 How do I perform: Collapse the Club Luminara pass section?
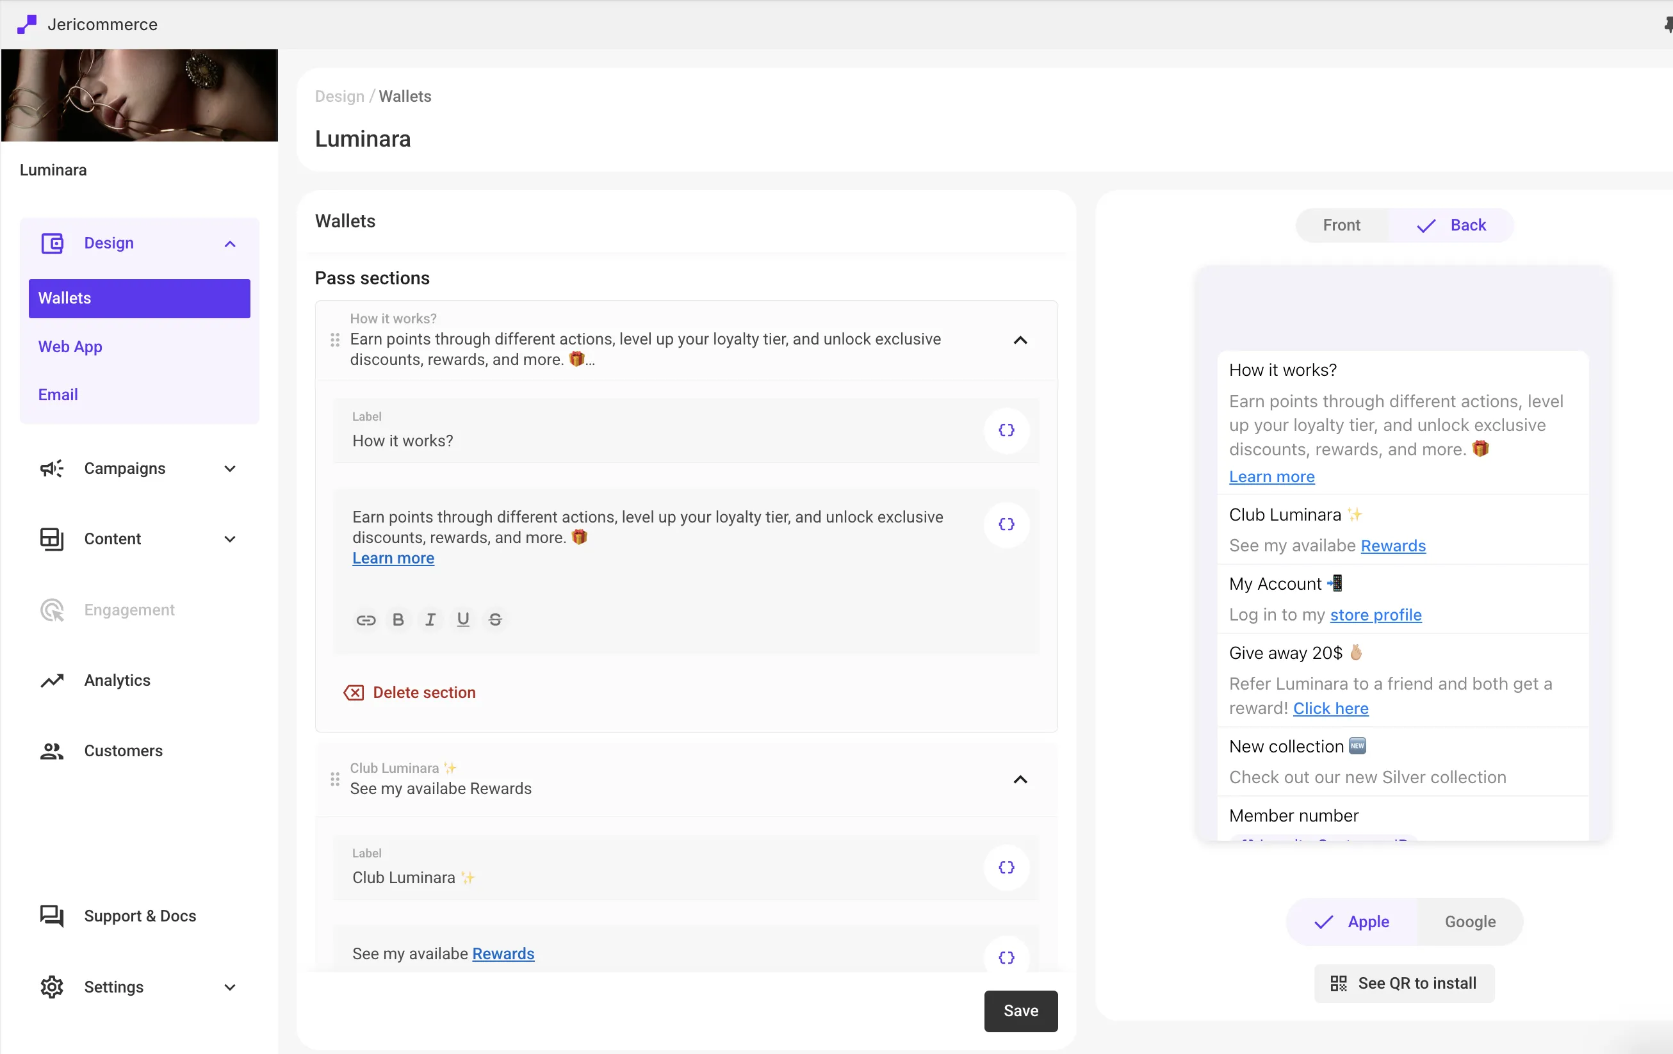pyautogui.click(x=1020, y=779)
